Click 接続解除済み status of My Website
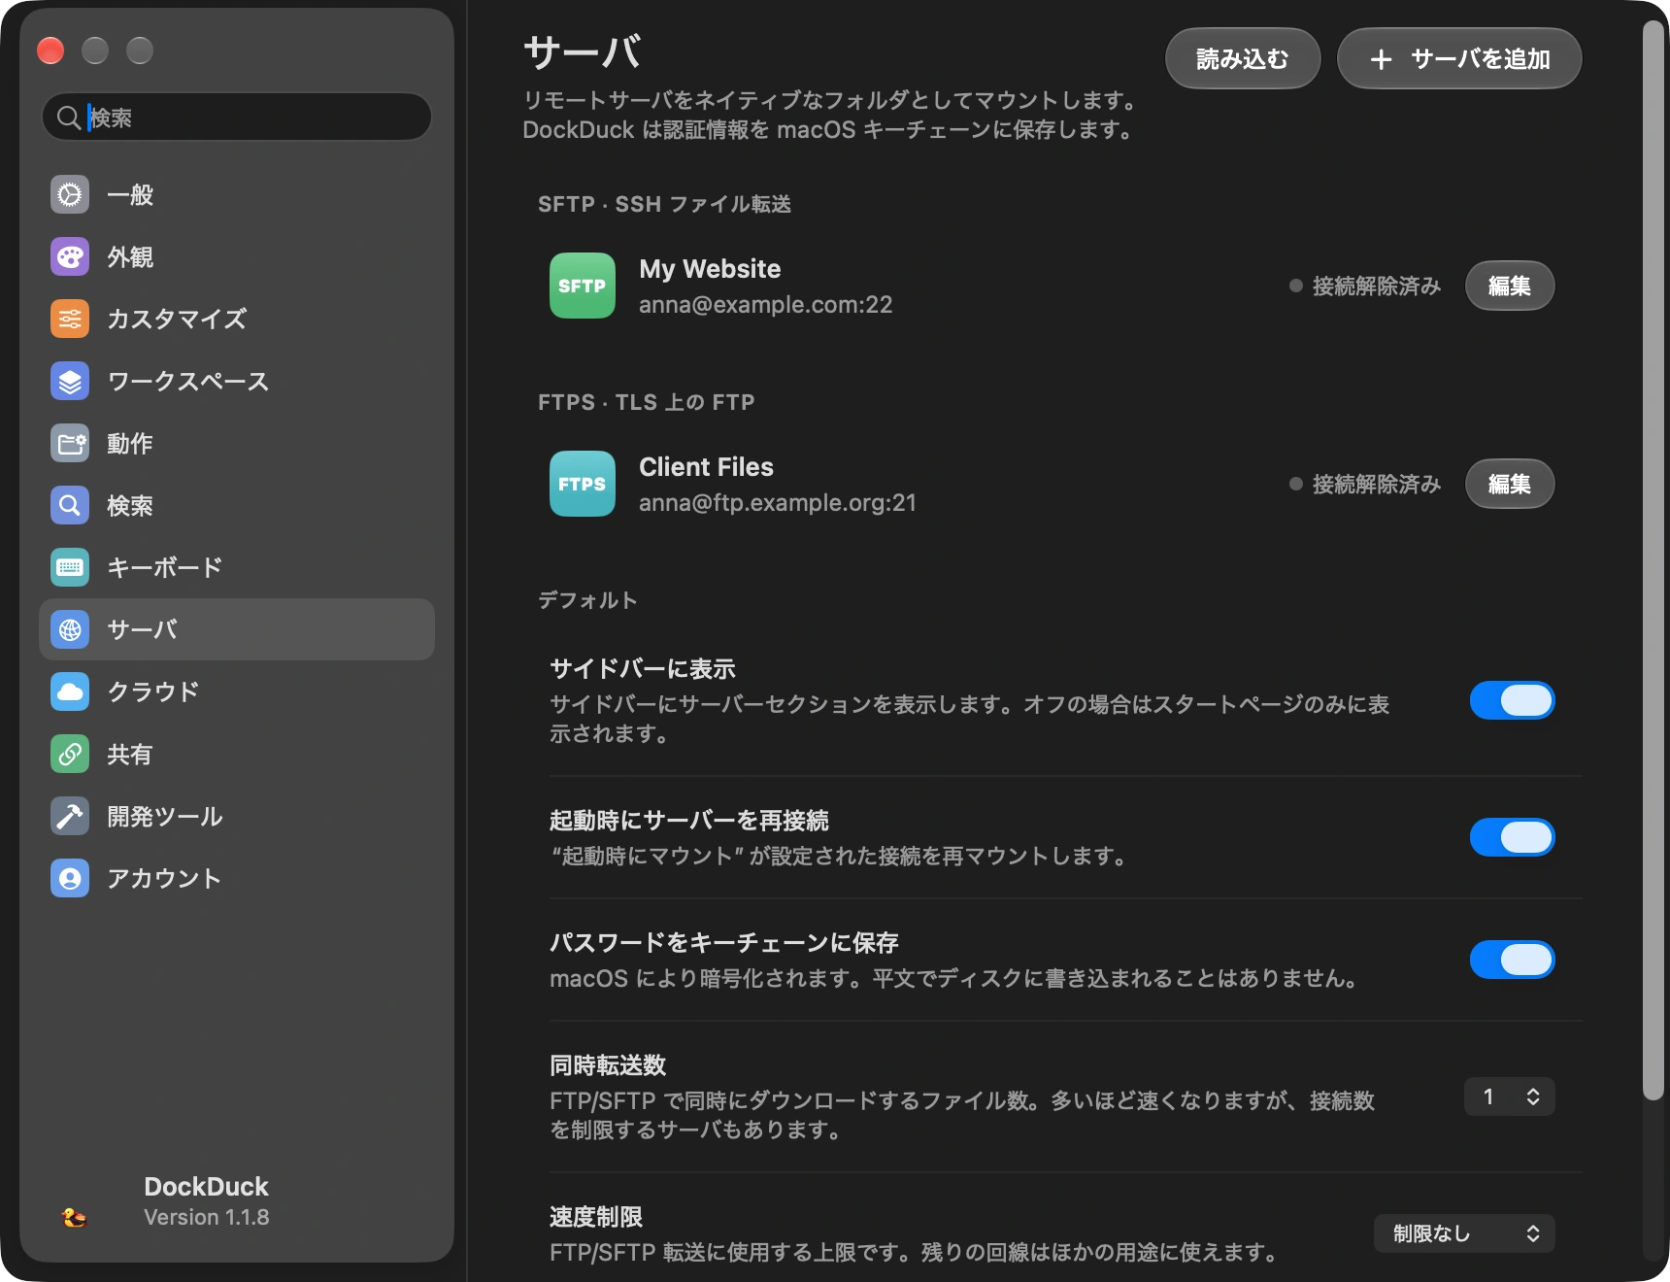 pos(1365,287)
